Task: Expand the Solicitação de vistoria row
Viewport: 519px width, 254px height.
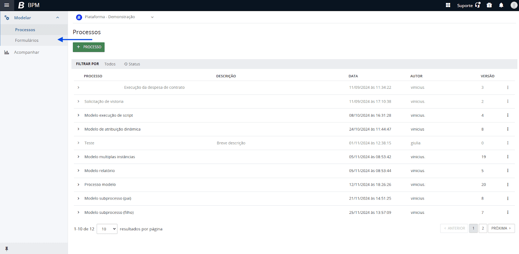Action: (78, 101)
